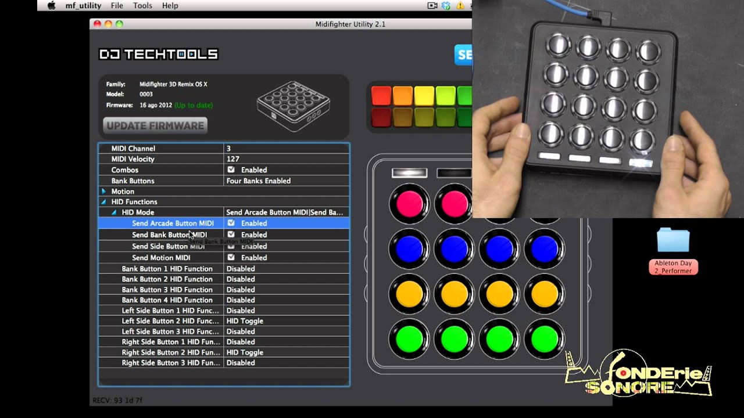Select the Left Side Button 3 HID row
Viewport: 744px width, 418px height.
(x=224, y=331)
